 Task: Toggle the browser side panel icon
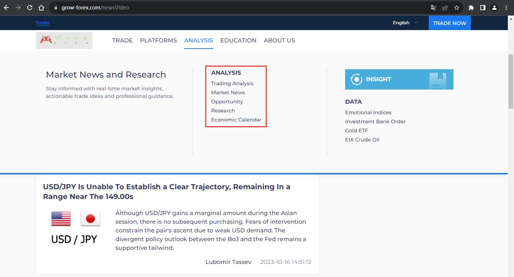pyautogui.click(x=483, y=8)
